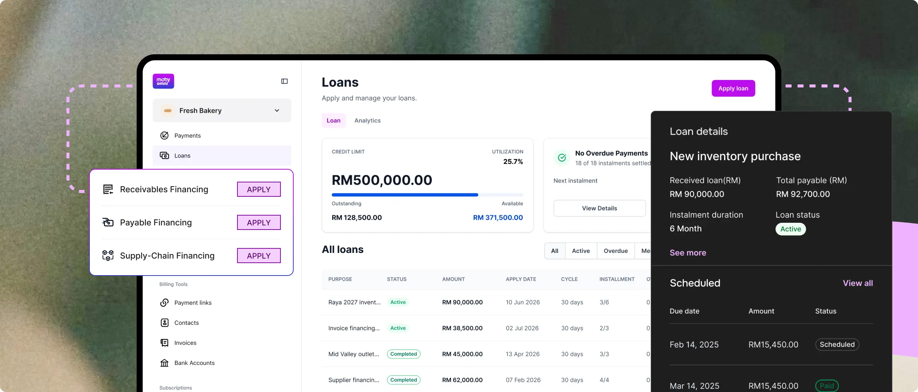Filter loans by Overdue
Screen dimensions: 918x392
616,251
